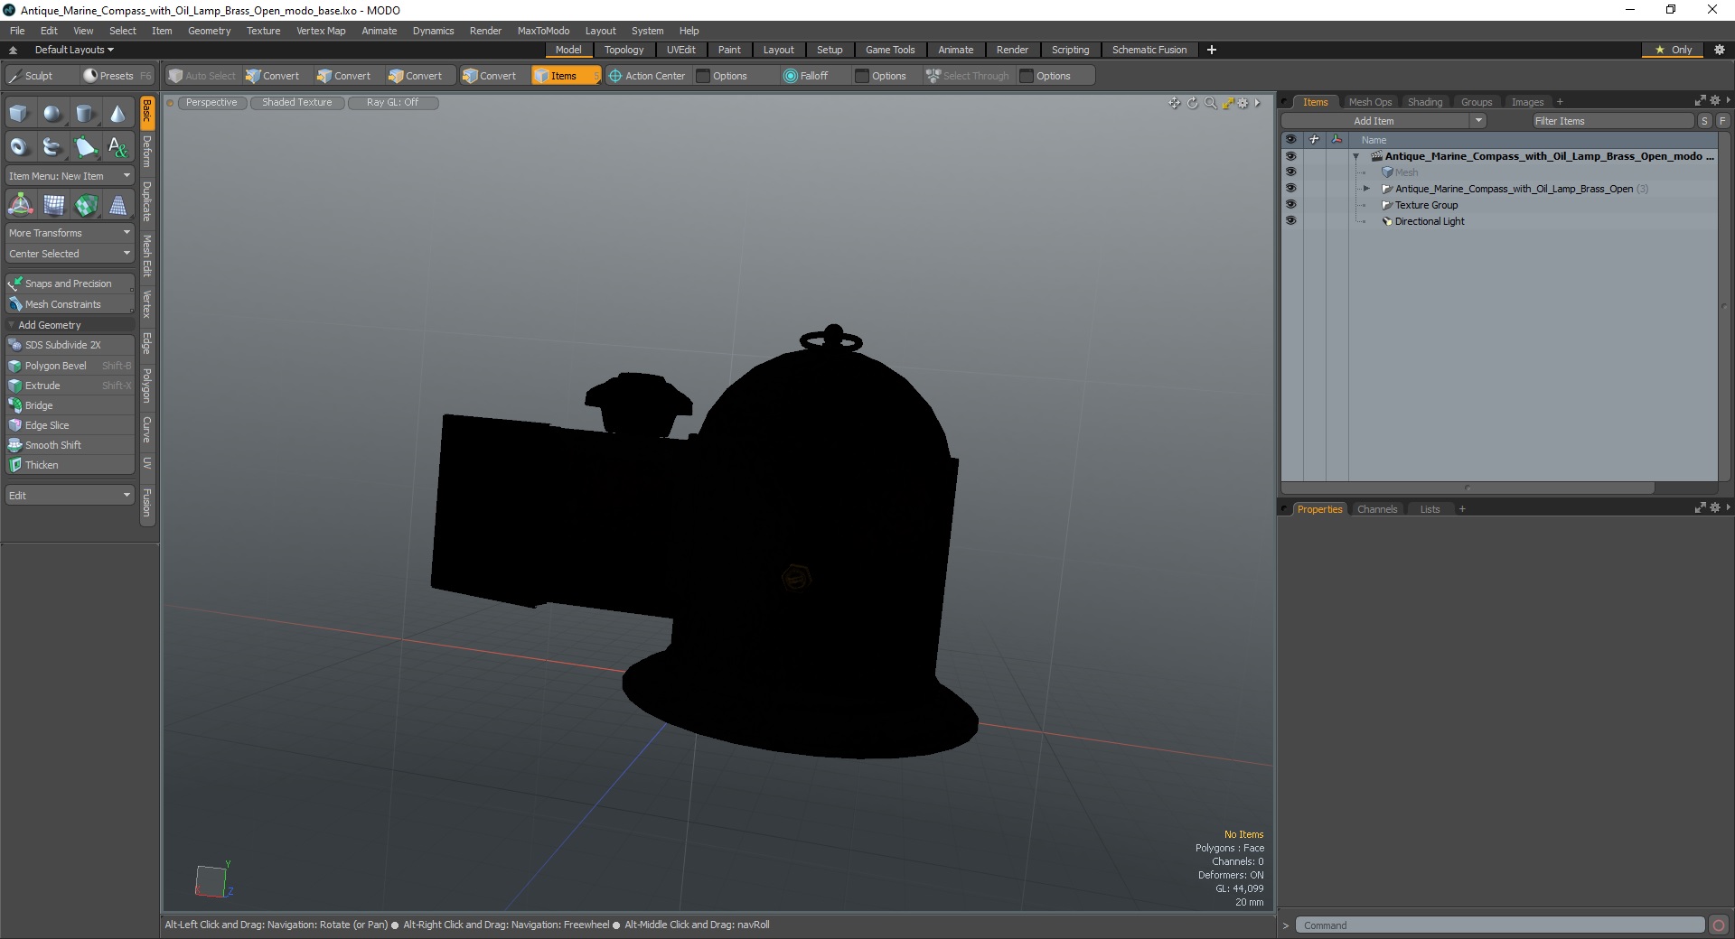Open Item Menu: New Item dropdown
The width and height of the screenshot is (1735, 939).
coord(70,176)
